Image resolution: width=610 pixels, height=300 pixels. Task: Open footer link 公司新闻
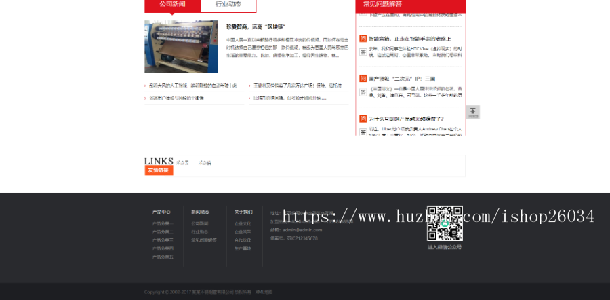click(x=199, y=223)
